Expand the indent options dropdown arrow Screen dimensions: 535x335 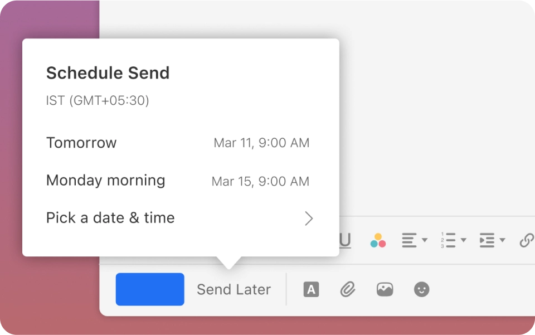pyautogui.click(x=502, y=240)
